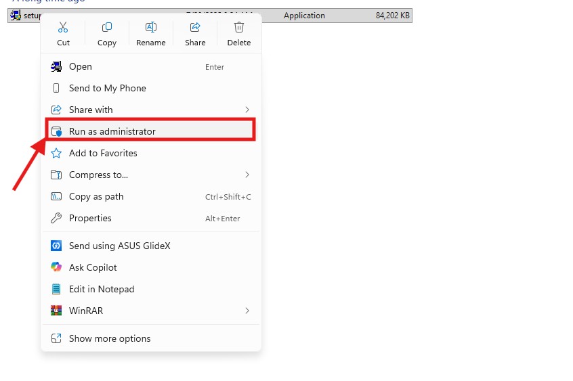Choose Open from the context menu

coord(150,66)
